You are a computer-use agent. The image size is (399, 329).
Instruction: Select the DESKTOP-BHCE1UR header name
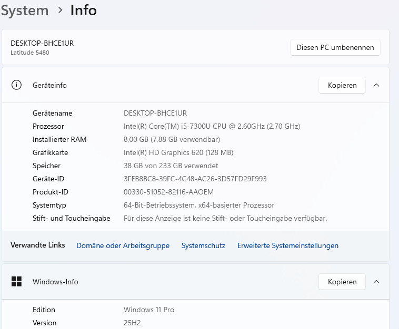coord(42,43)
